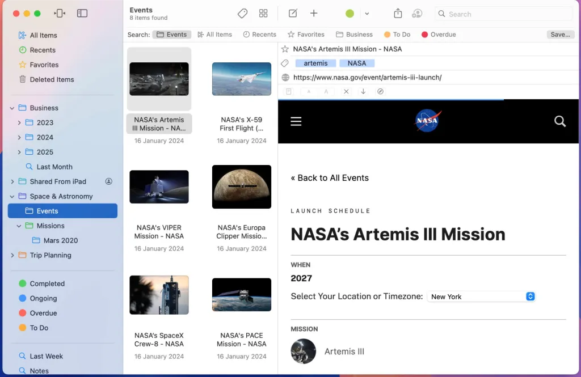Open the New York timezone dropdown

[481, 296]
